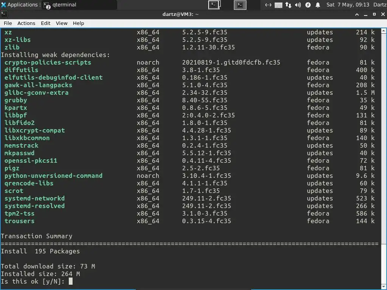Click the package name 'scrot'
Image resolution: width=387 pixels, height=290 pixels.
pyautogui.click(x=14, y=191)
